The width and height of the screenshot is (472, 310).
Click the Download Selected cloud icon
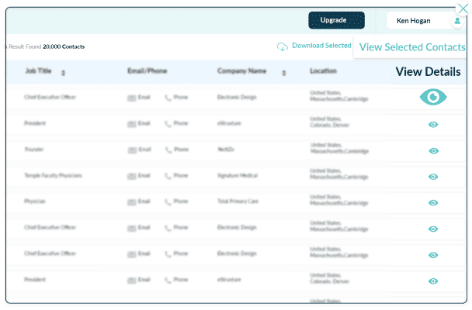[x=283, y=46]
